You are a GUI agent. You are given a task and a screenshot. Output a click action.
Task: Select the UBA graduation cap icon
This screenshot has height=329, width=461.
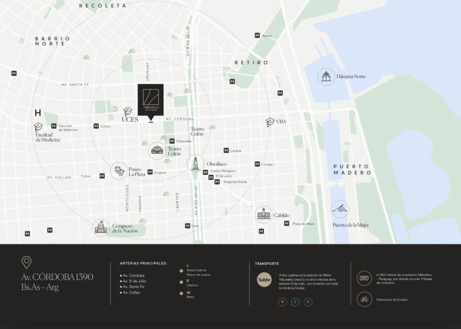point(270,122)
